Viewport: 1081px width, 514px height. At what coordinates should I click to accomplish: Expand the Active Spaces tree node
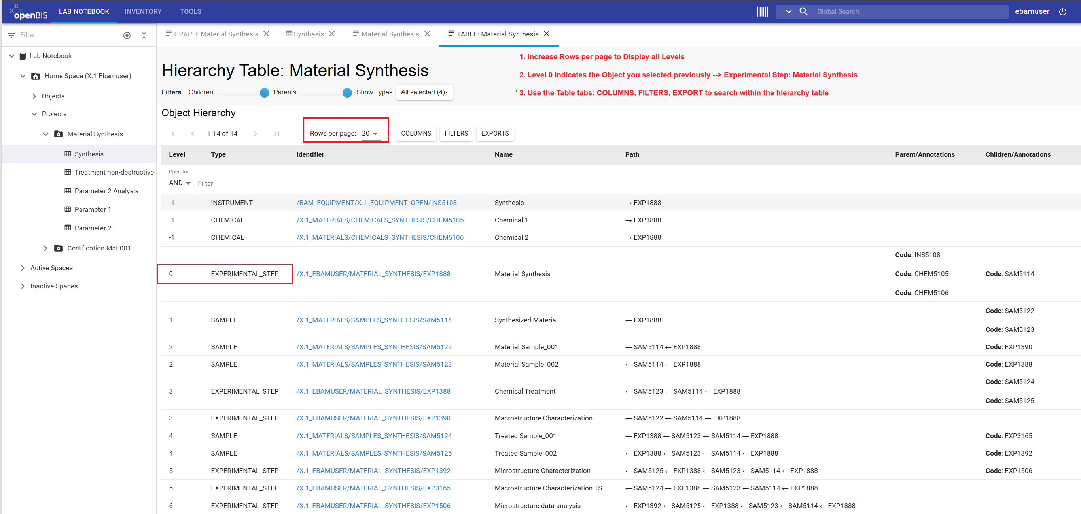pos(23,268)
